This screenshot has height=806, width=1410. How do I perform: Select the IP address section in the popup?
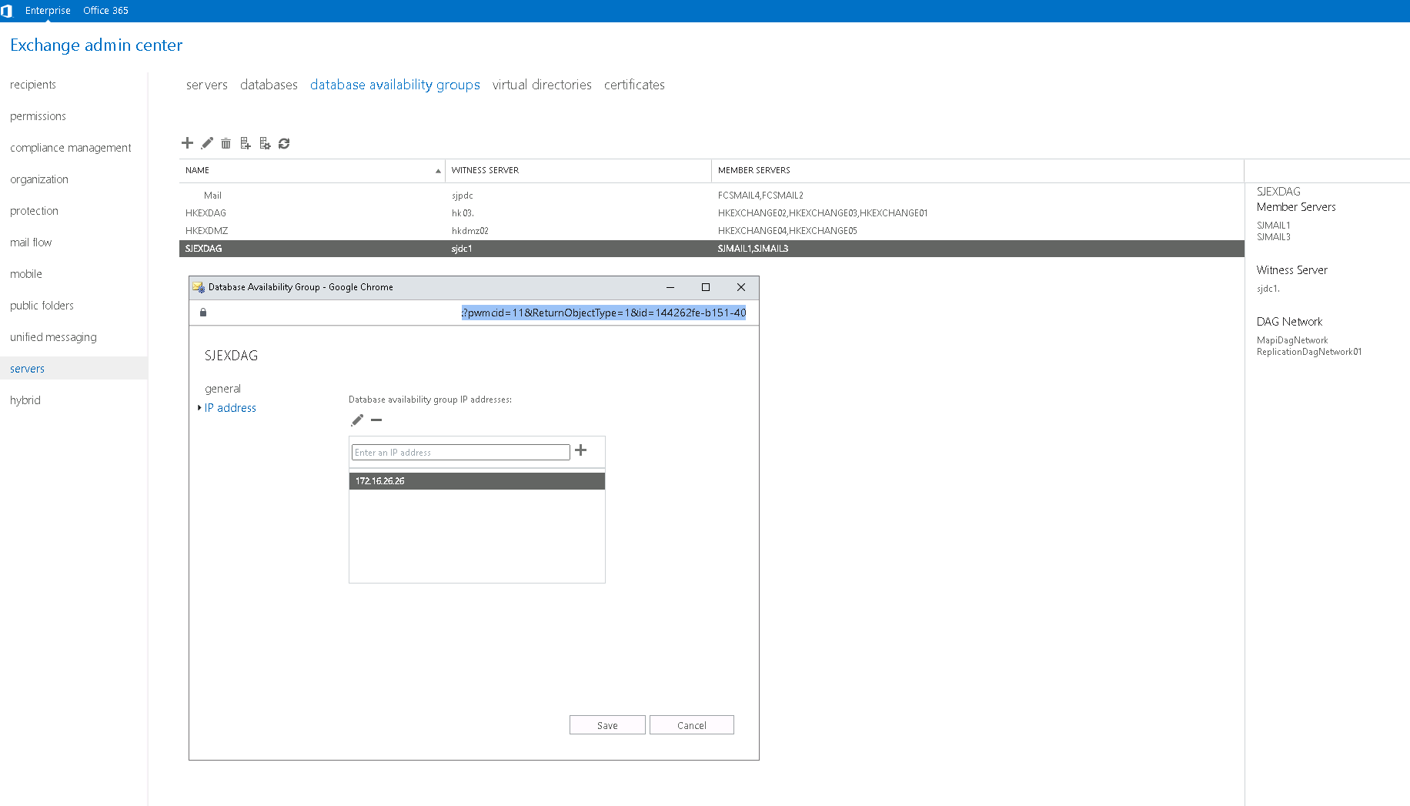coord(230,408)
